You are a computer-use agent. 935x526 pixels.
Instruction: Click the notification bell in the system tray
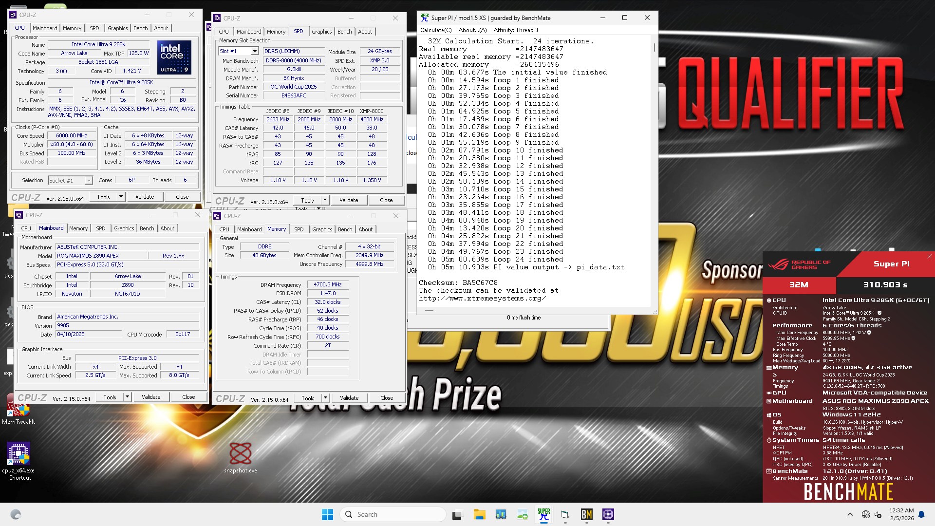coord(921,514)
